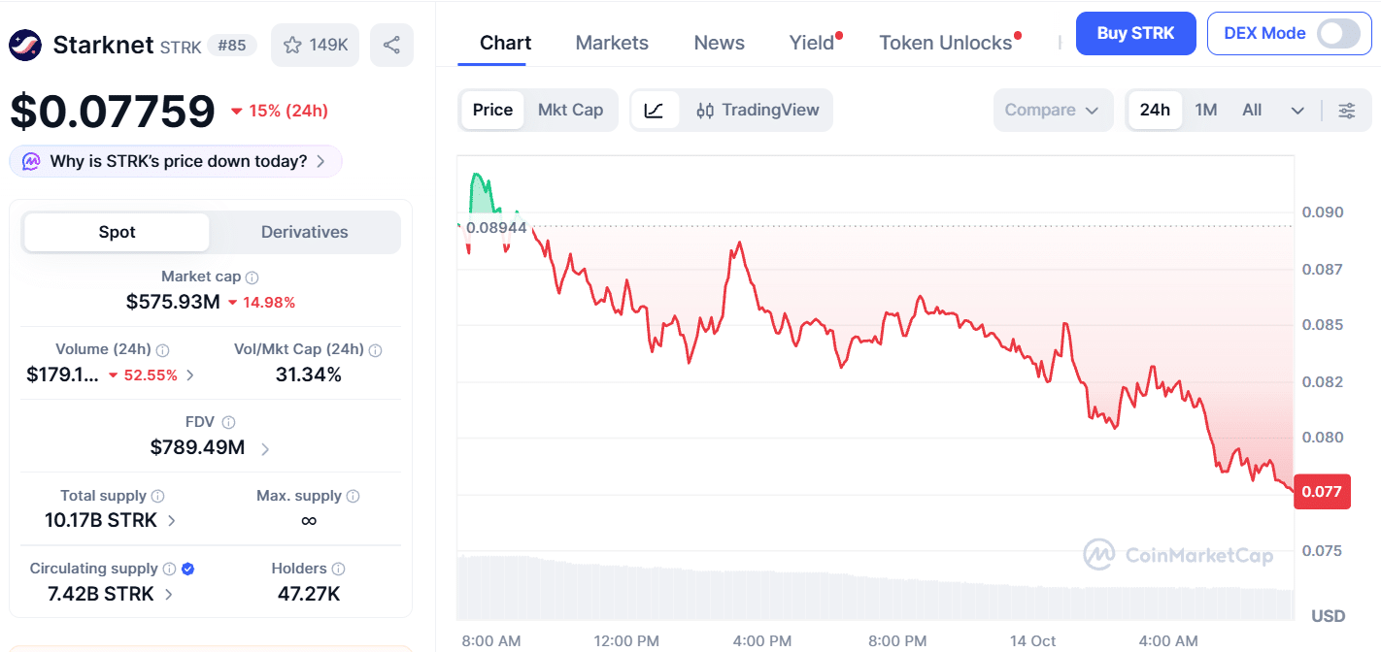This screenshot has height=652, width=1381.
Task: Open the Token Unlocks tab
Action: (x=946, y=43)
